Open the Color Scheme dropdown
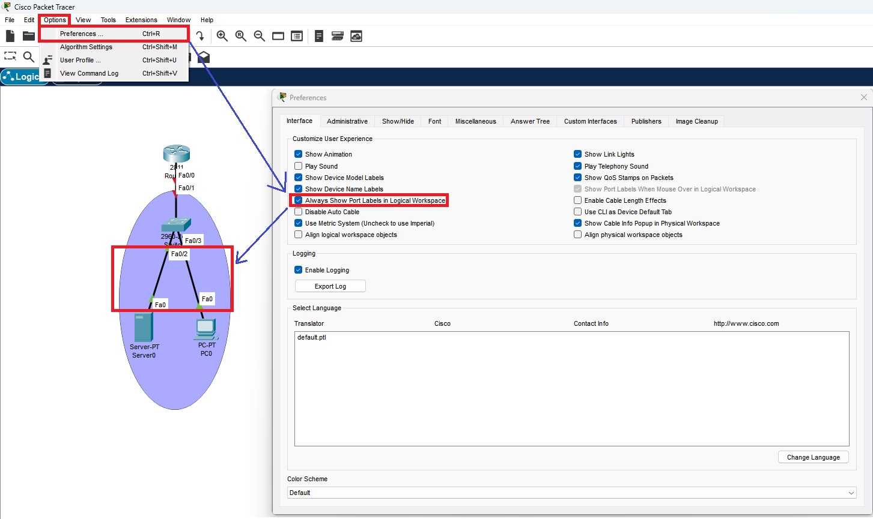The image size is (873, 519). 572,493
